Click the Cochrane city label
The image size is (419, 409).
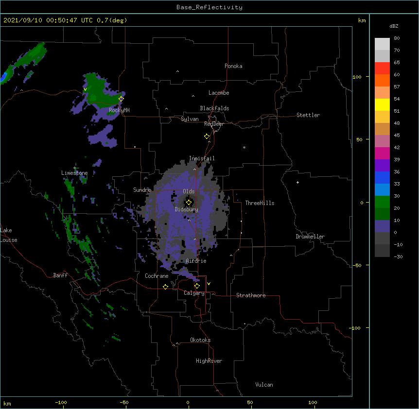click(x=157, y=276)
